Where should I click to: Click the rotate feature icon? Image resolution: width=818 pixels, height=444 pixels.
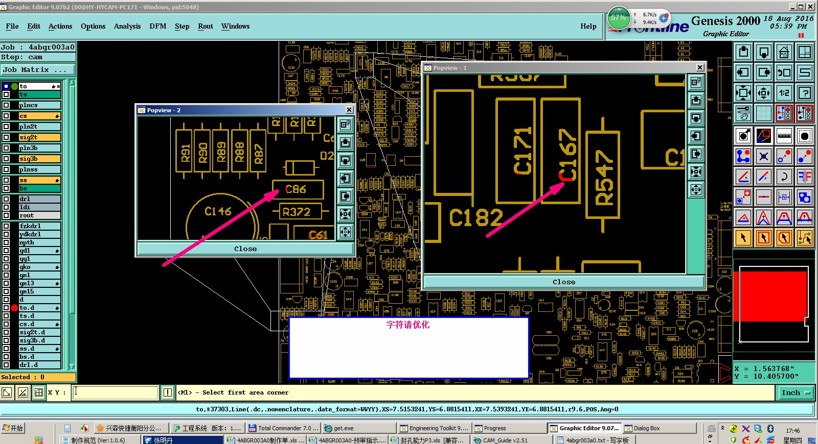(x=784, y=177)
